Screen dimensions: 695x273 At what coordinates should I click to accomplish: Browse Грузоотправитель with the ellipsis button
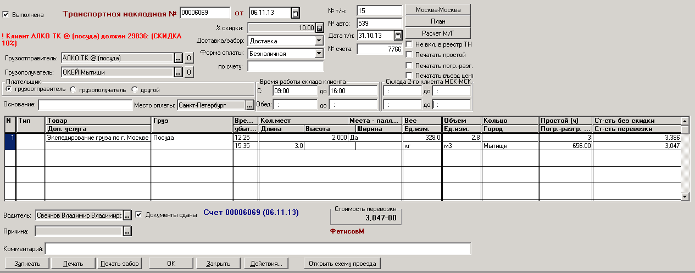pyautogui.click(x=178, y=58)
